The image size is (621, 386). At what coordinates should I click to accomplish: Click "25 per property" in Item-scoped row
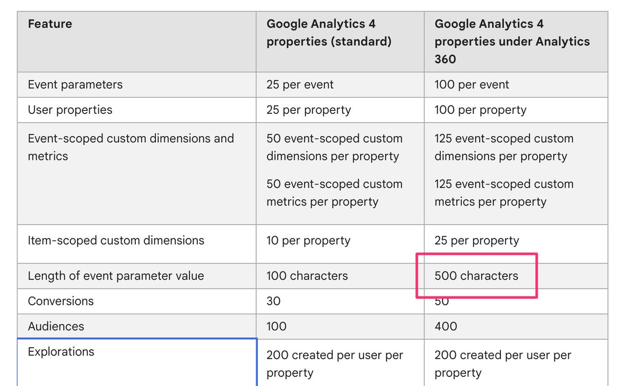pos(477,241)
